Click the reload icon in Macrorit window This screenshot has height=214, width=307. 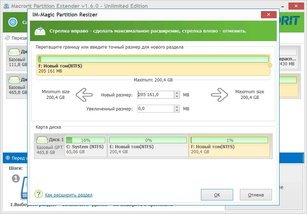click(7, 38)
